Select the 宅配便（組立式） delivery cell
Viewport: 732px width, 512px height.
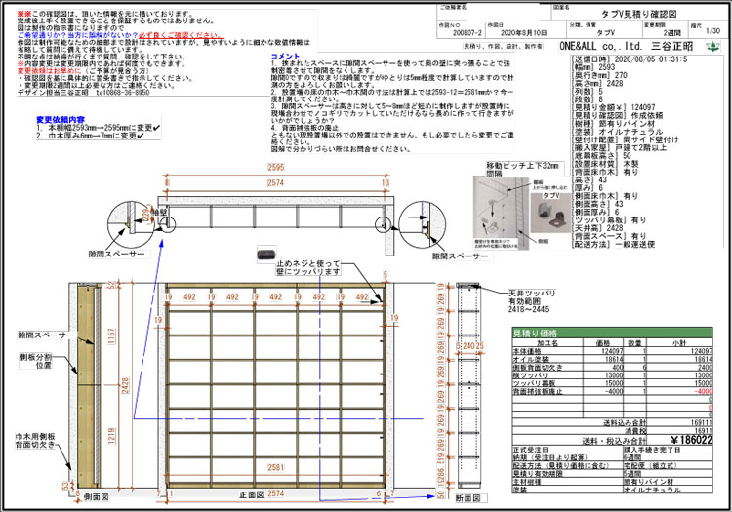point(650,466)
